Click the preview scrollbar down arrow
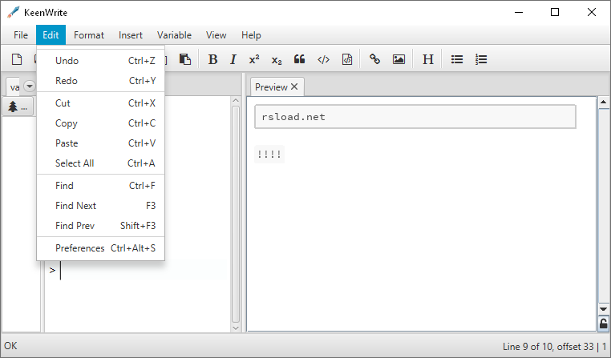The width and height of the screenshot is (611, 358). coord(603,309)
